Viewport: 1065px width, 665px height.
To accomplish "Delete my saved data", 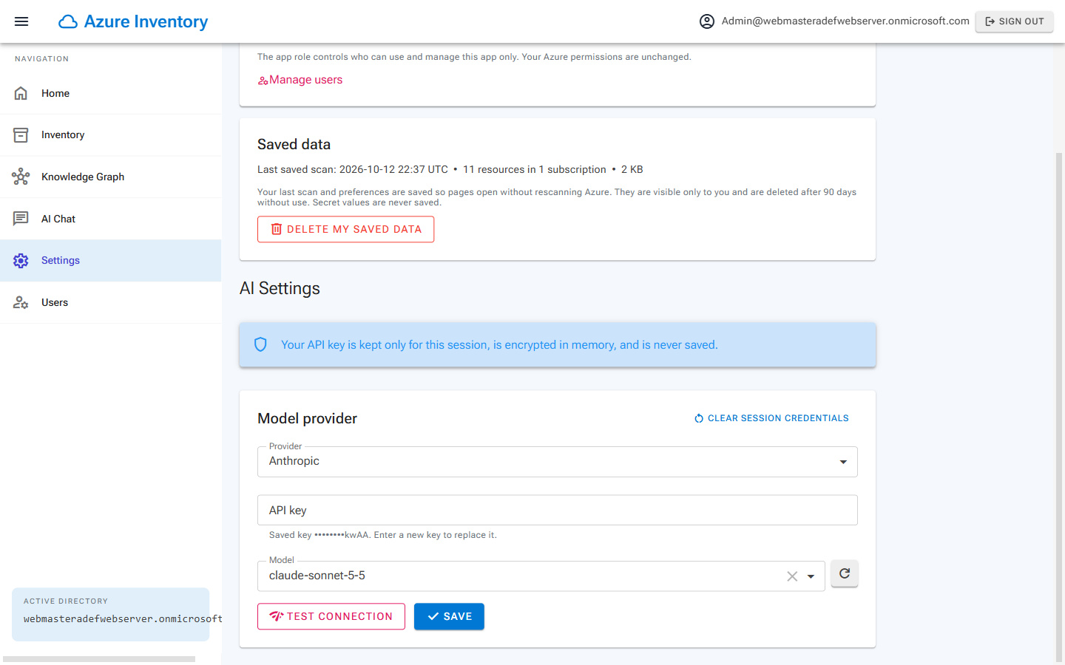I will (x=345, y=229).
